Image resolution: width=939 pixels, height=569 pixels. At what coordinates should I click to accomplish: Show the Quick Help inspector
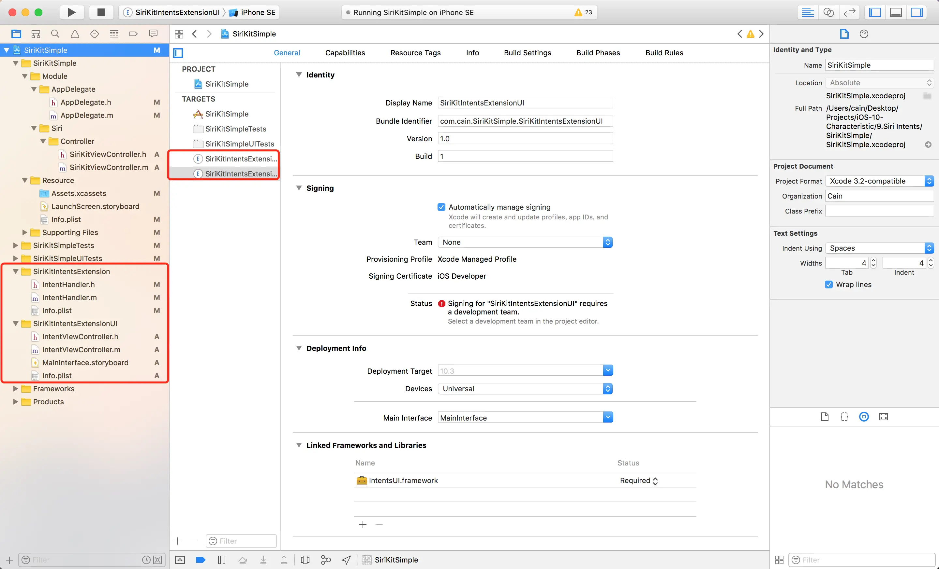click(x=864, y=34)
